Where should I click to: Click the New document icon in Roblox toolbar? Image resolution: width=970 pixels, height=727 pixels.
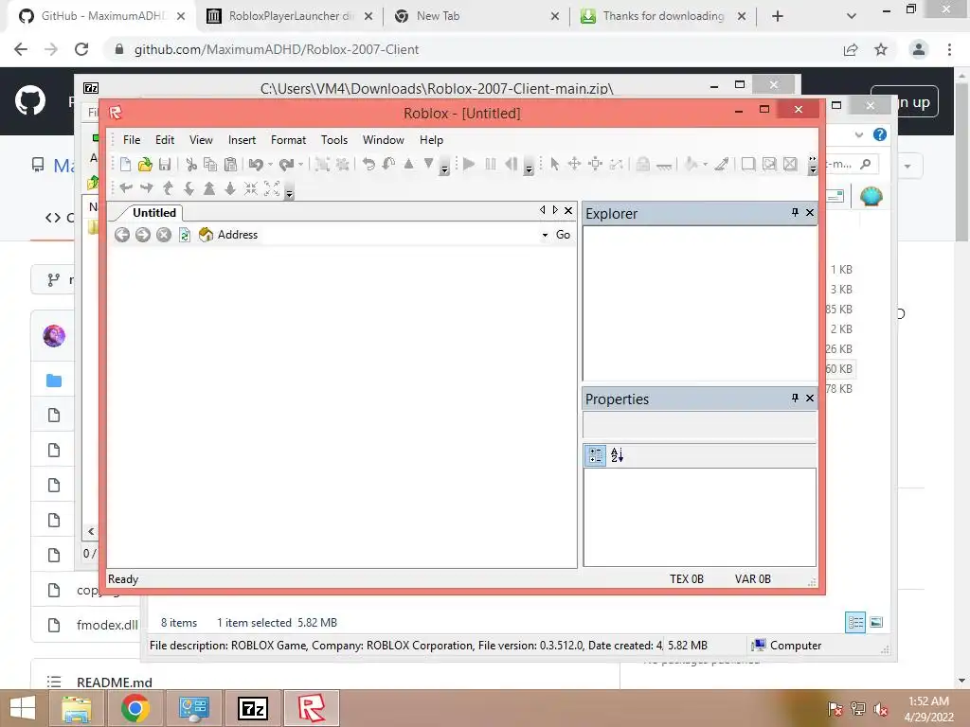click(125, 164)
